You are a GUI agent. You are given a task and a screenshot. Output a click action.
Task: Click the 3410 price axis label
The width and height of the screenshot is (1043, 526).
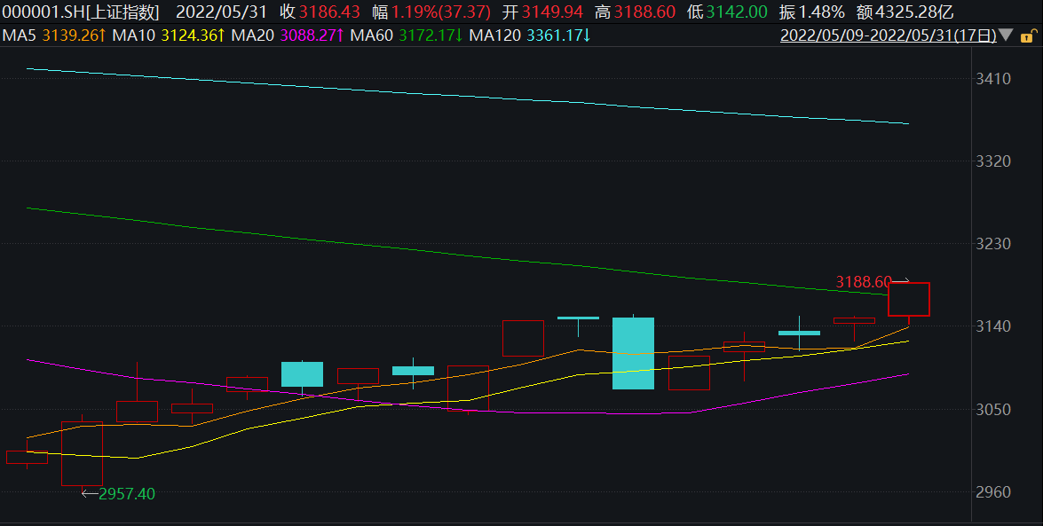click(x=992, y=79)
